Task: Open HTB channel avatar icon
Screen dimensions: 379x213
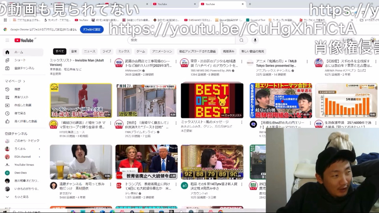Action: click(53, 124)
